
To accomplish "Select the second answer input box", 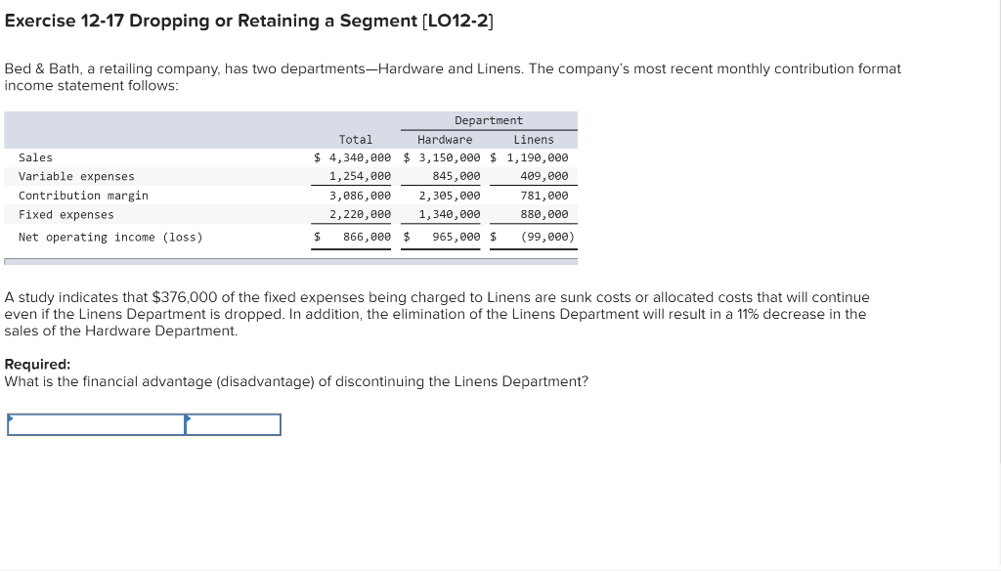I will pyautogui.click(x=235, y=424).
